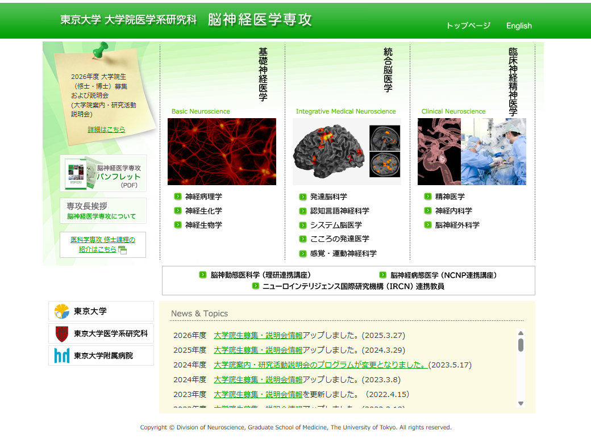Click the Integrative Medical Neuroscience heading text

[346, 111]
